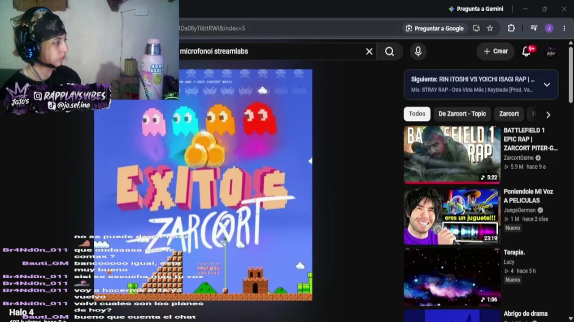This screenshot has width=574, height=322.
Task: Click the Crear button
Action: 496,51
